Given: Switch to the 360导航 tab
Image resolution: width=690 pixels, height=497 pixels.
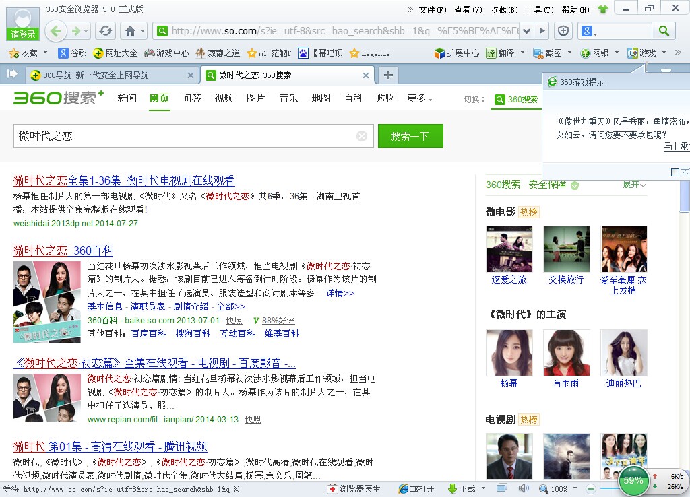Looking at the screenshot, I should tap(113, 75).
